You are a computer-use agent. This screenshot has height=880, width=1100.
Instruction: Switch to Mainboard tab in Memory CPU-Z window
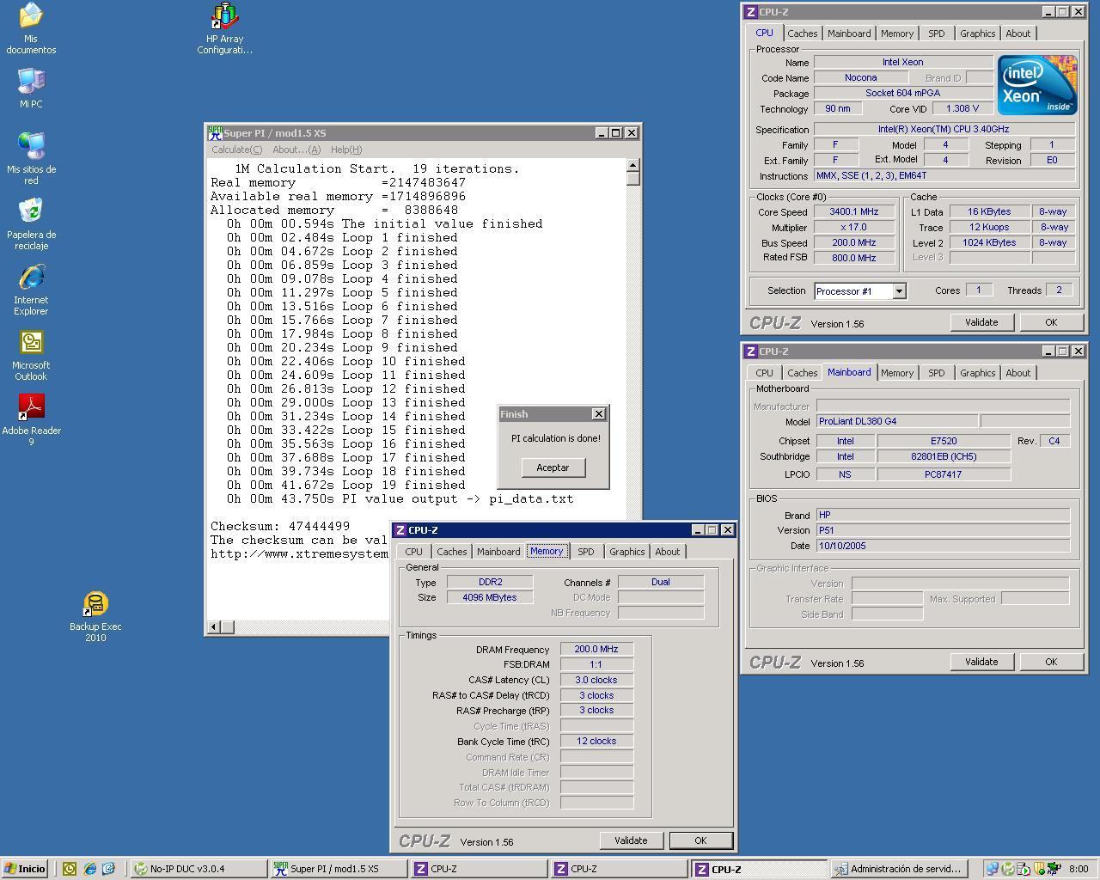498,552
